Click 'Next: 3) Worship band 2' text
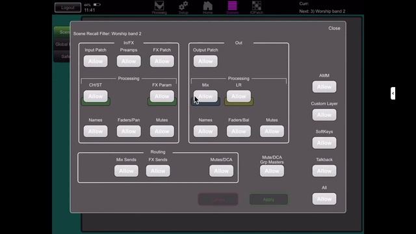 click(x=322, y=12)
